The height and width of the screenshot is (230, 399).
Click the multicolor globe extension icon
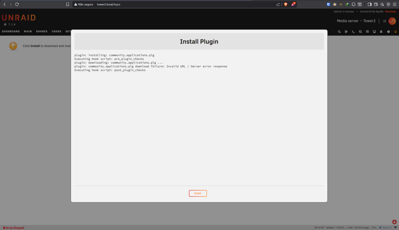coord(347,4)
